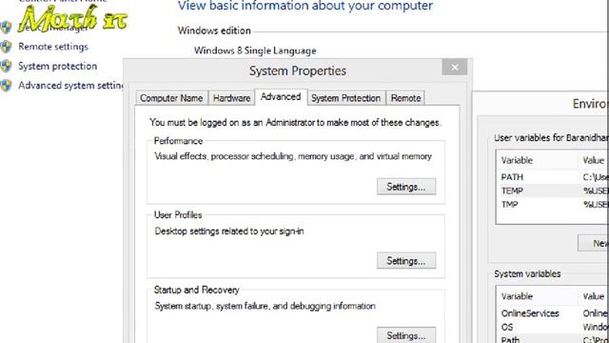Viewport: 609px width, 343px height.
Task: Open User Profiles Settings button
Action: point(406,260)
